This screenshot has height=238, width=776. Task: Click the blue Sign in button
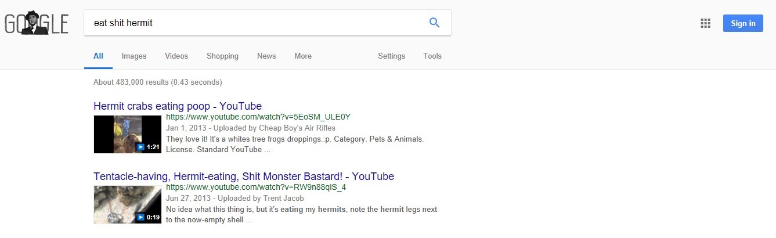coord(743,23)
